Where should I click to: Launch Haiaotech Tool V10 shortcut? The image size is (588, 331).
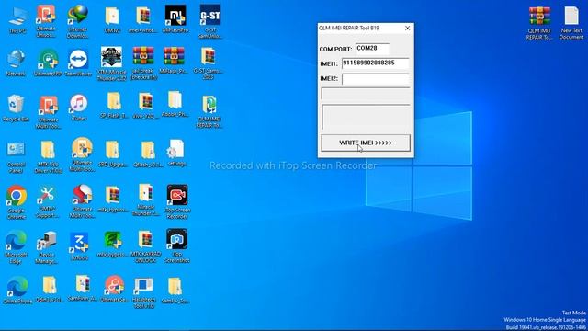tap(144, 293)
